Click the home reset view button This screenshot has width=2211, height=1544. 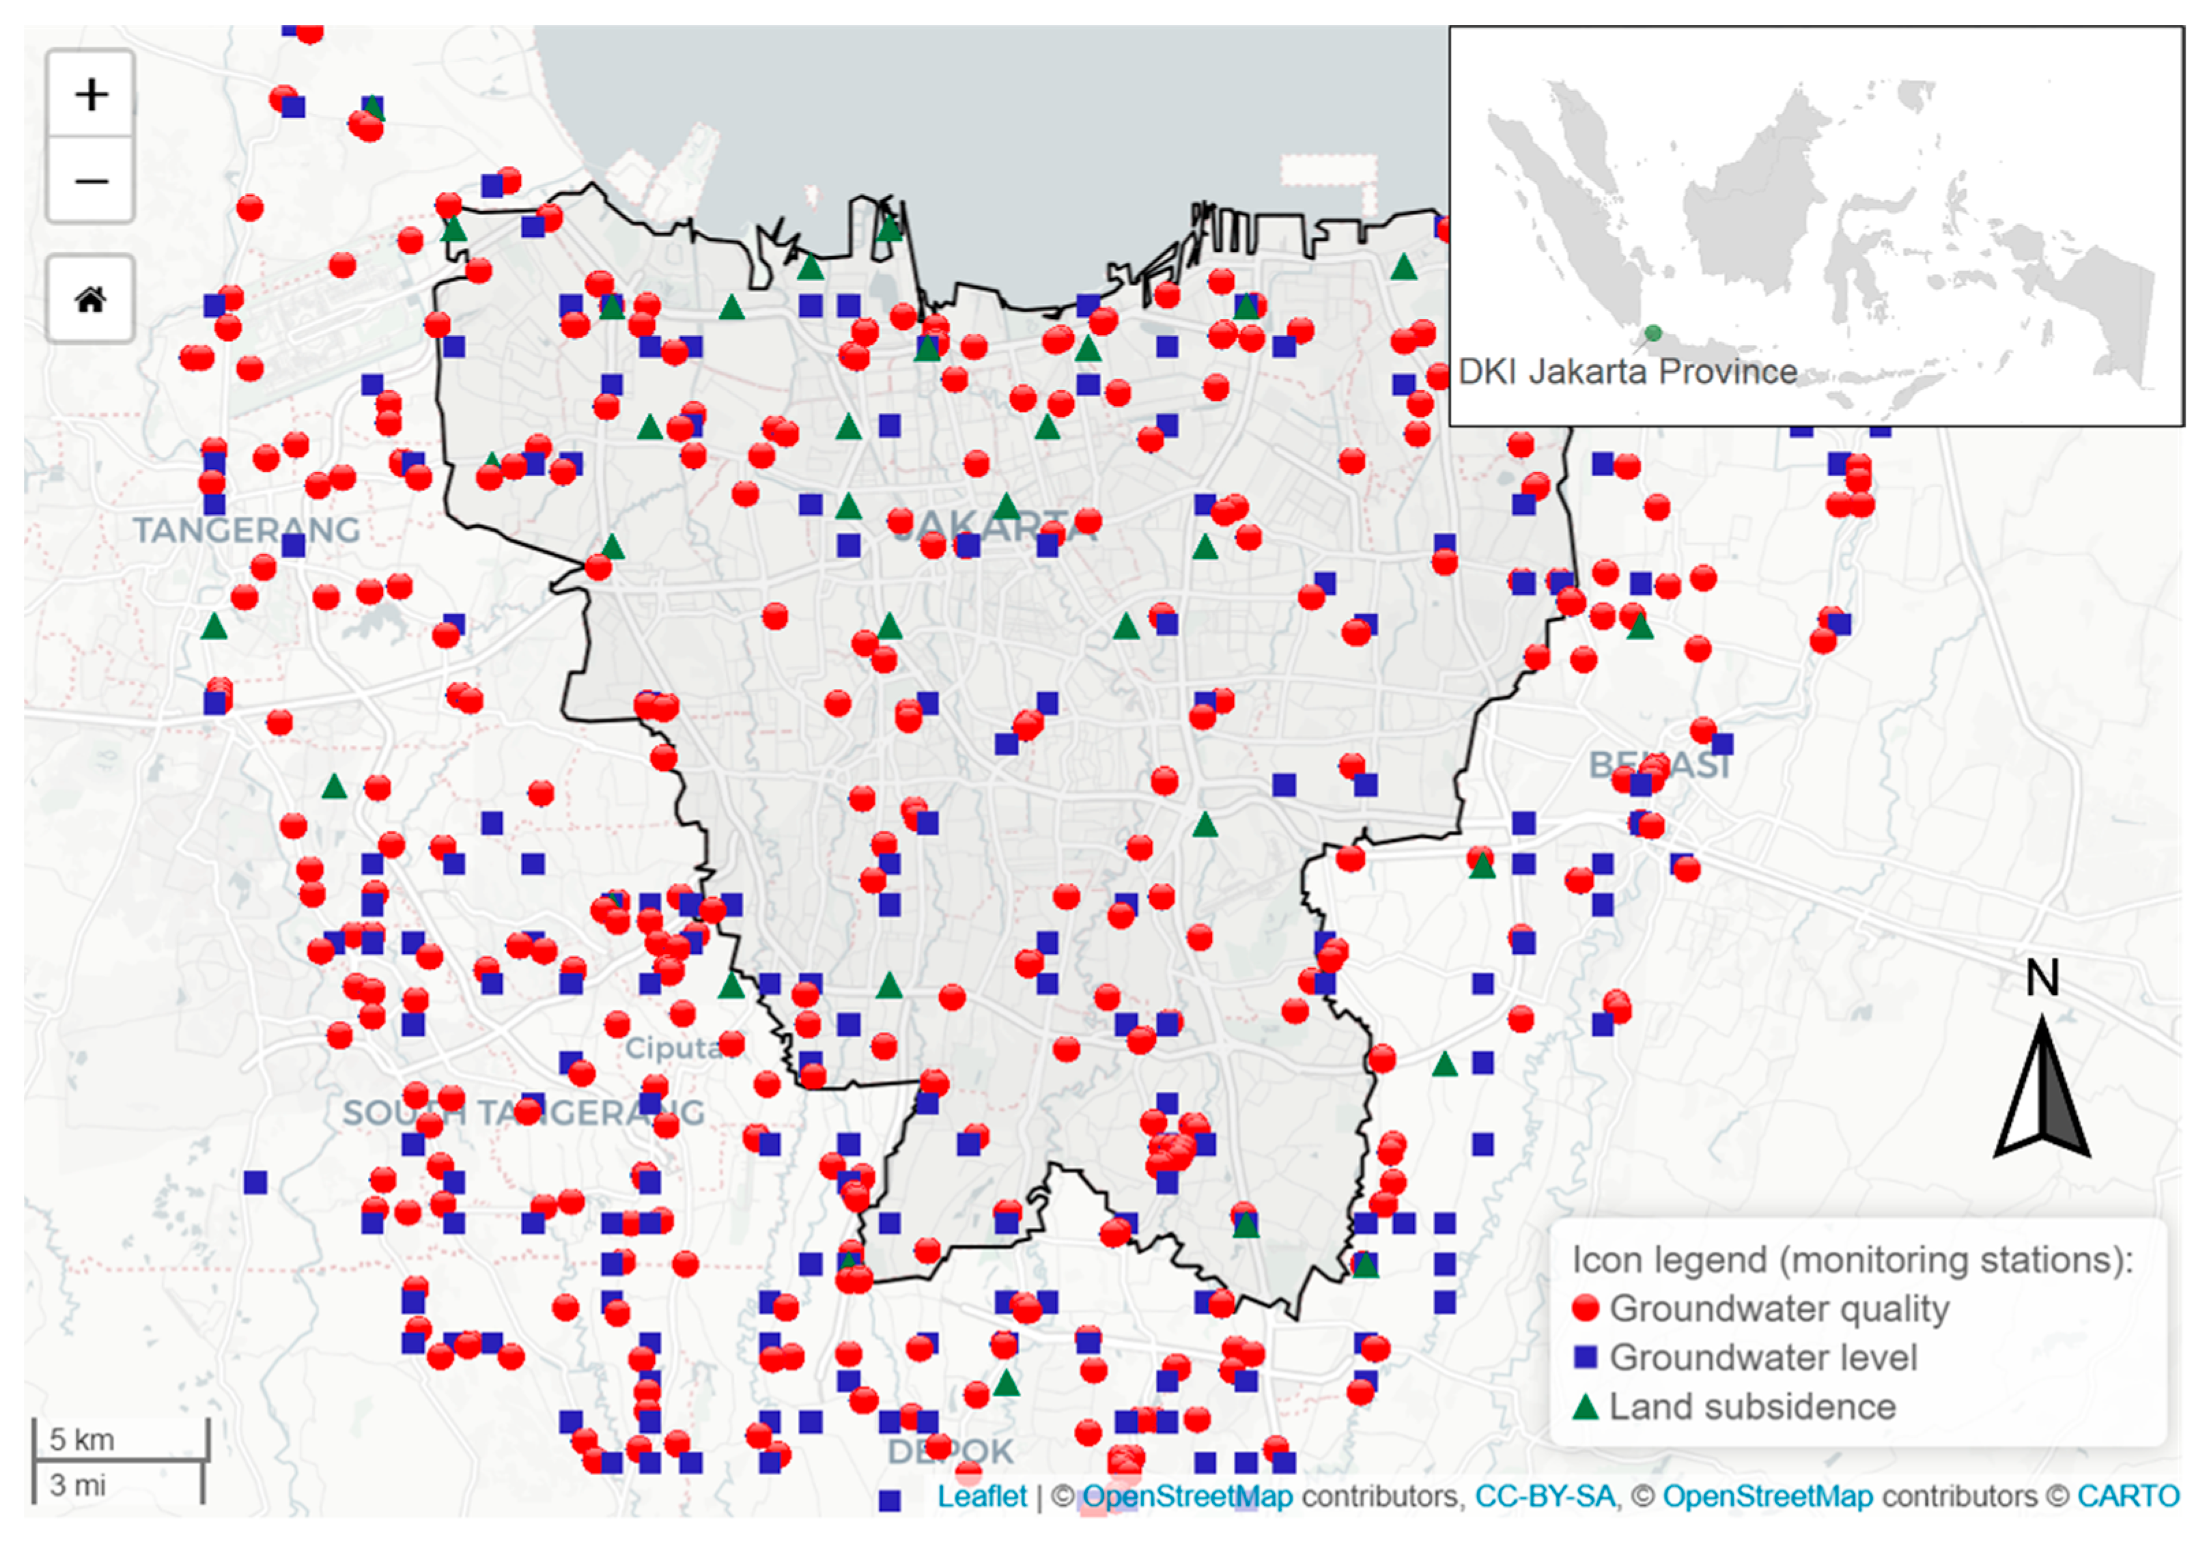91,300
